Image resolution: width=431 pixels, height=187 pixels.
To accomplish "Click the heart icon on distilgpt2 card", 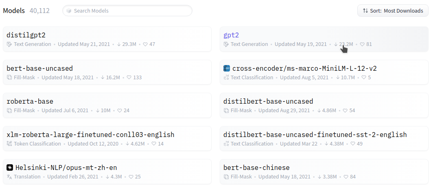I will tap(146, 44).
